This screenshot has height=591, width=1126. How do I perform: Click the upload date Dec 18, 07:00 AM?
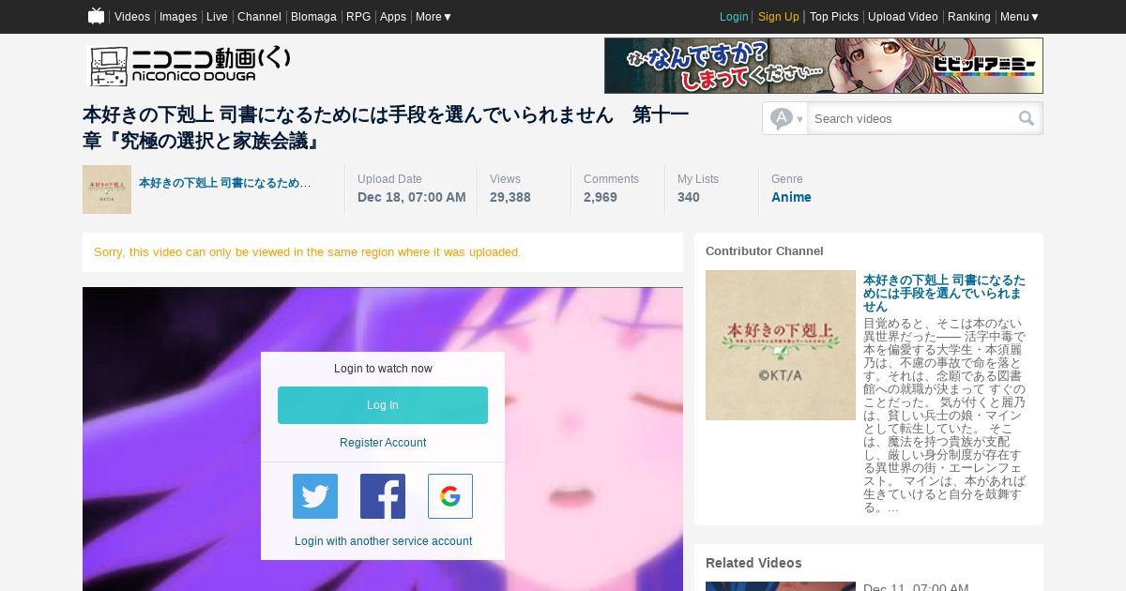[412, 197]
